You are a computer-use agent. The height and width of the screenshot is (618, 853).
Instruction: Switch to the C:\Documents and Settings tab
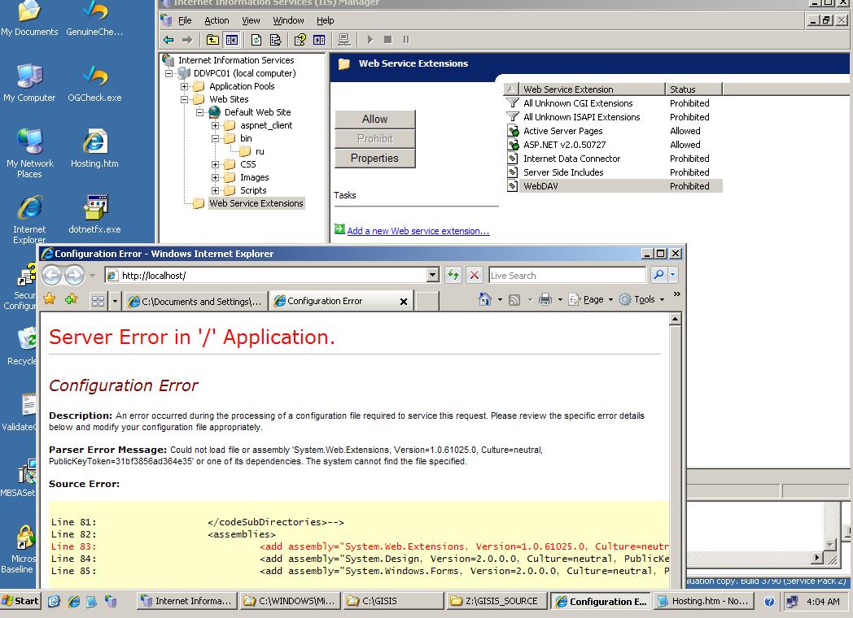click(196, 301)
